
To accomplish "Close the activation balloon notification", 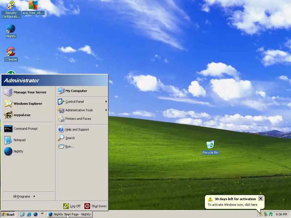I will click(261, 198).
